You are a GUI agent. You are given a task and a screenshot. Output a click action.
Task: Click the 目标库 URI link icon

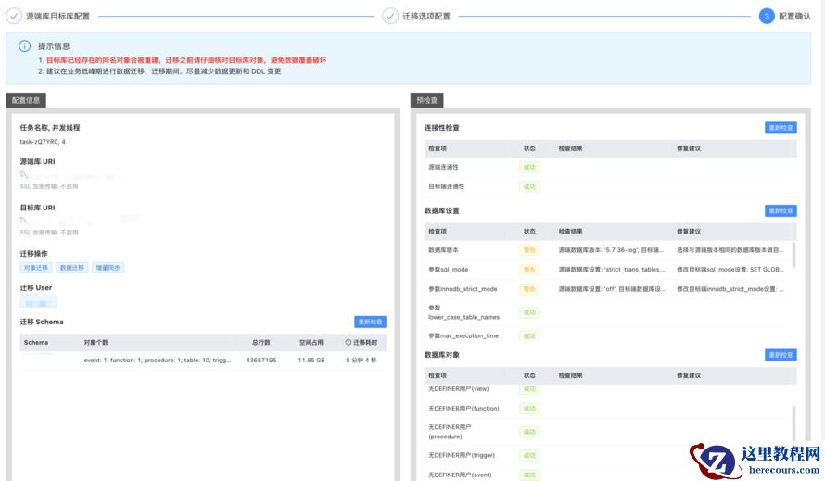point(23,221)
